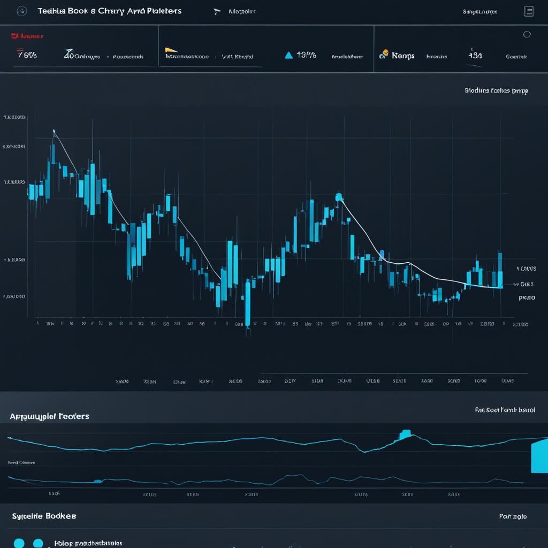The height and width of the screenshot is (548, 548).
Task: Click the large cyan bar beside the indicator panel
Action: point(539,455)
